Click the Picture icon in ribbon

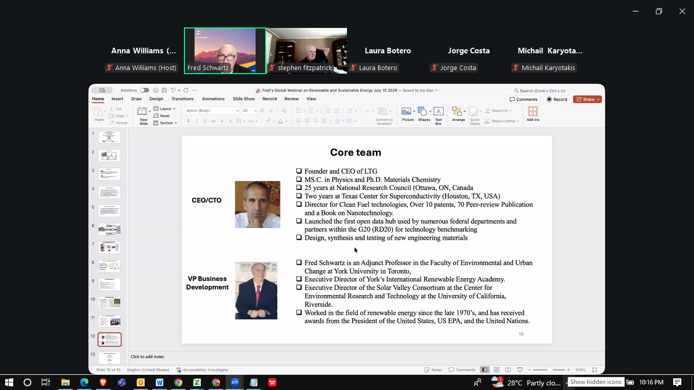point(406,112)
